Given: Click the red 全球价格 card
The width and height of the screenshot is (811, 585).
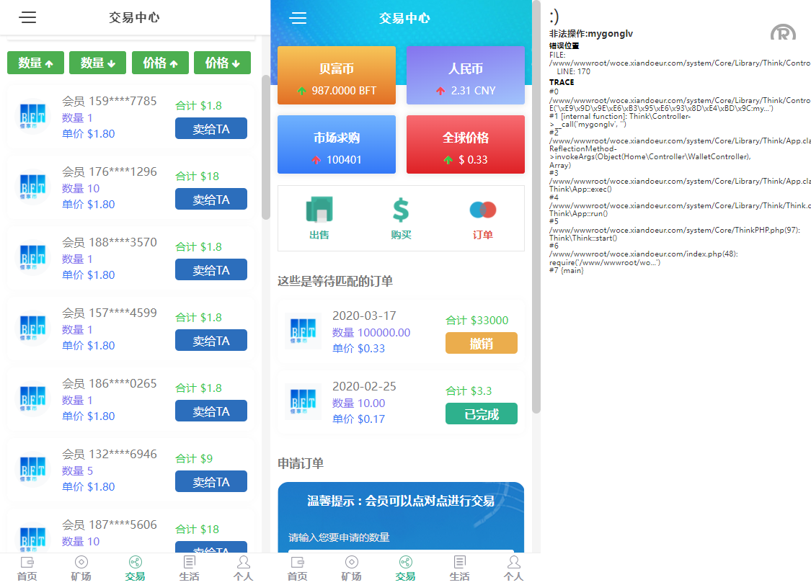Looking at the screenshot, I should (x=465, y=145).
